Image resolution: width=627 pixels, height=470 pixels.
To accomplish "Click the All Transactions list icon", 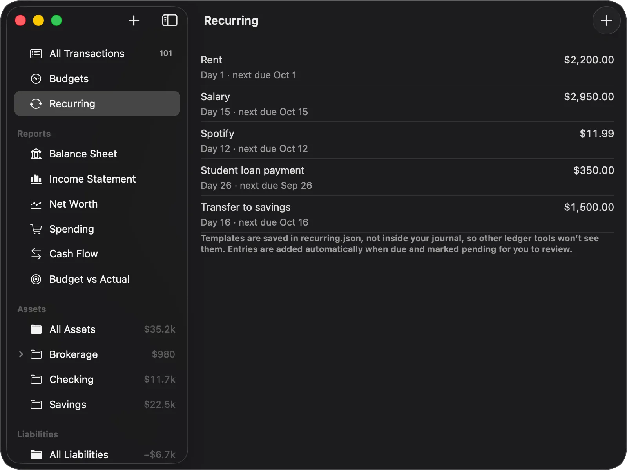I will pyautogui.click(x=36, y=54).
